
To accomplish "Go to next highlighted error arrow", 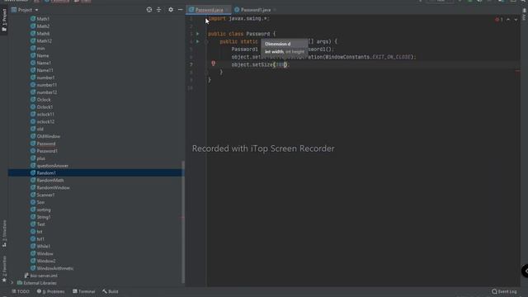I will coord(516,20).
